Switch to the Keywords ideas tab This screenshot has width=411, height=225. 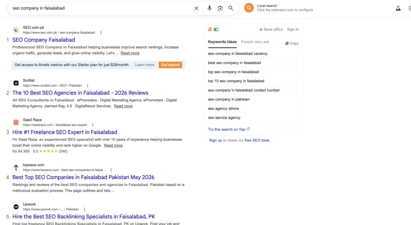pyautogui.click(x=222, y=42)
